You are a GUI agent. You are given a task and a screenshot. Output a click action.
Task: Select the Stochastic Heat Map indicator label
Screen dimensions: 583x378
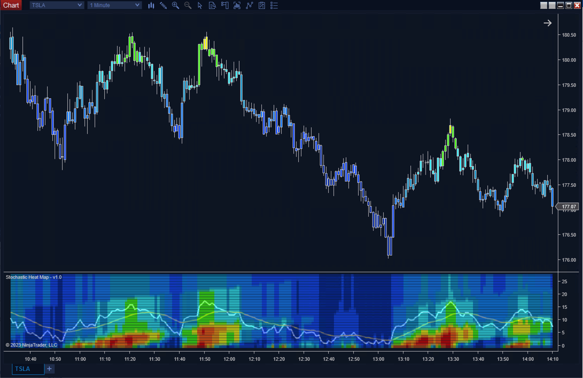point(34,277)
